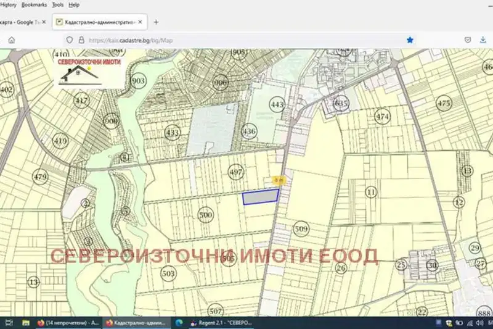
Task: Show tracking protection shield info
Action: (x=70, y=40)
